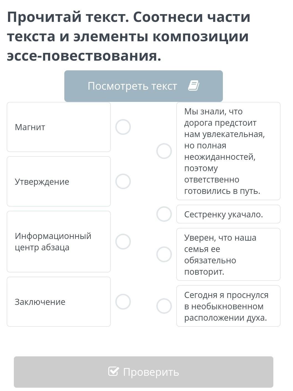The width and height of the screenshot is (293, 391).
Task: Select radio circle next to Сестренку укачало
Action: [164, 214]
